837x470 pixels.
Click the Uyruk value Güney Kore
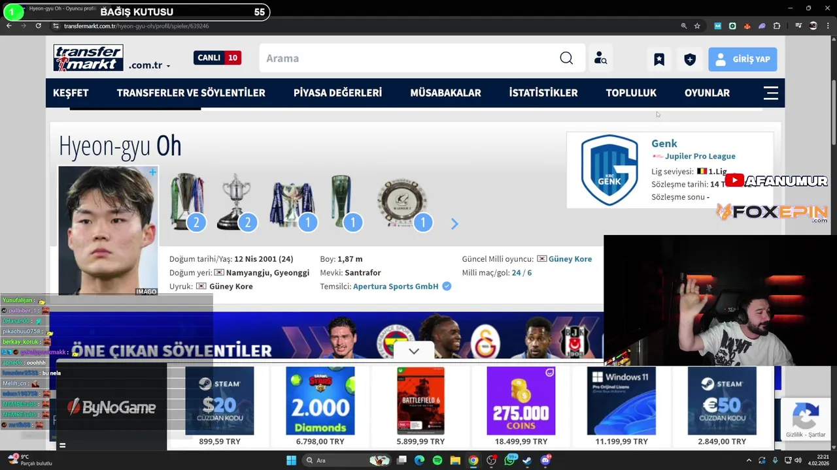pos(231,287)
